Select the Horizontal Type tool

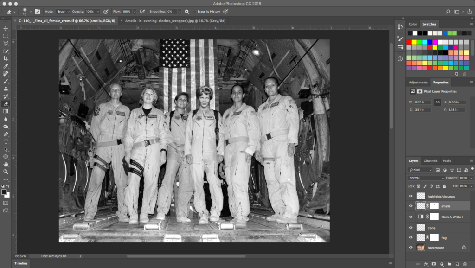tap(6, 141)
